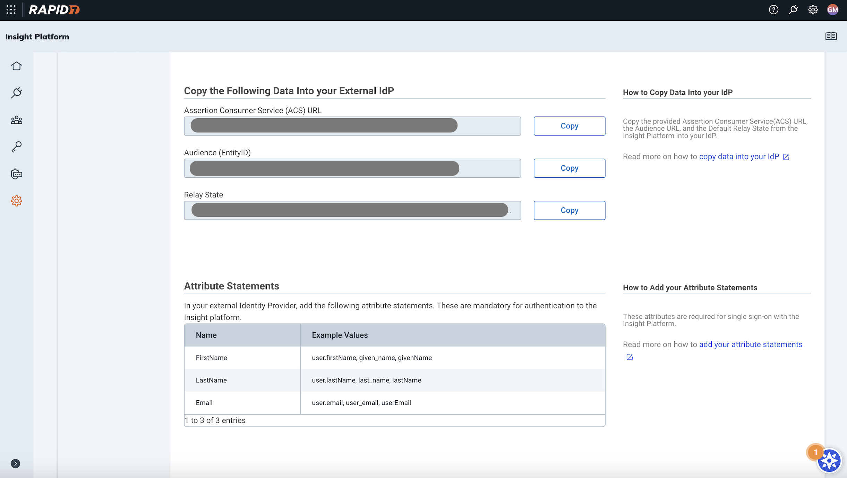Open 'copy data into your IdP' link
Image resolution: width=847 pixels, height=478 pixels.
pos(739,157)
